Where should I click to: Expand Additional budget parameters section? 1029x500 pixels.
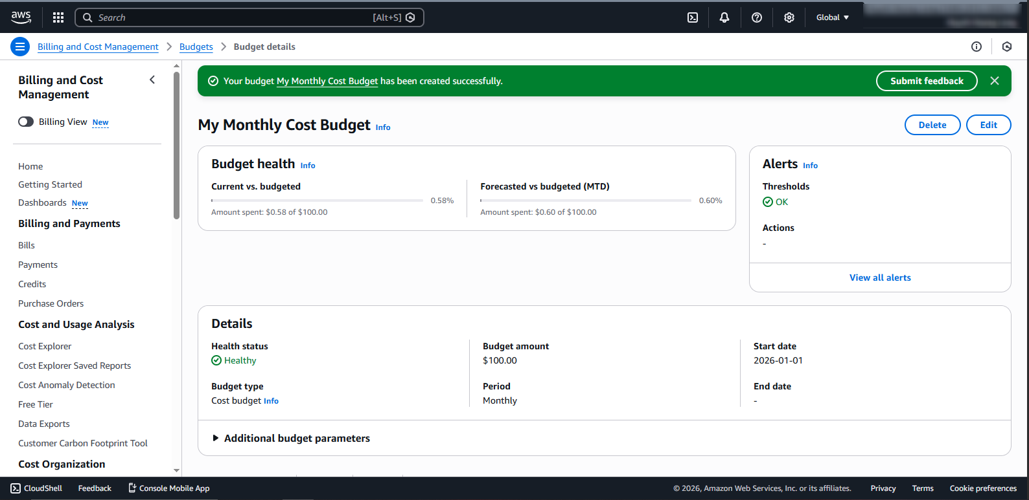pyautogui.click(x=291, y=438)
